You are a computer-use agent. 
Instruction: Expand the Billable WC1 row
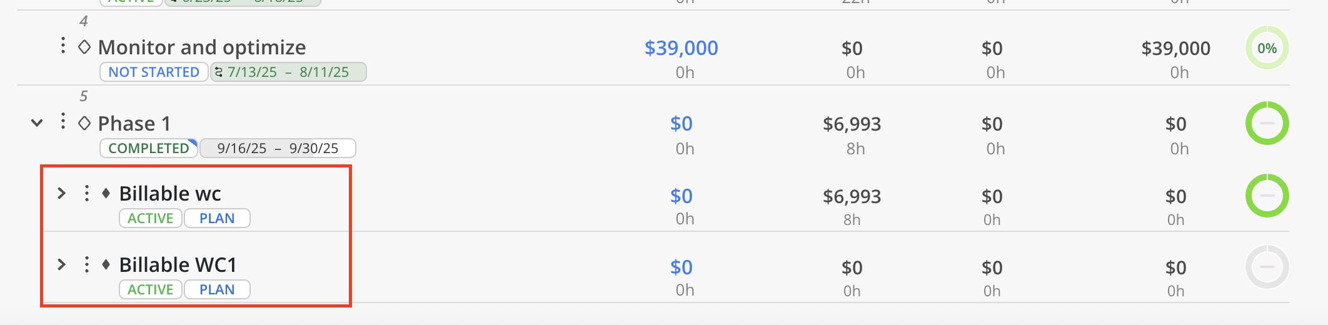coord(61,264)
